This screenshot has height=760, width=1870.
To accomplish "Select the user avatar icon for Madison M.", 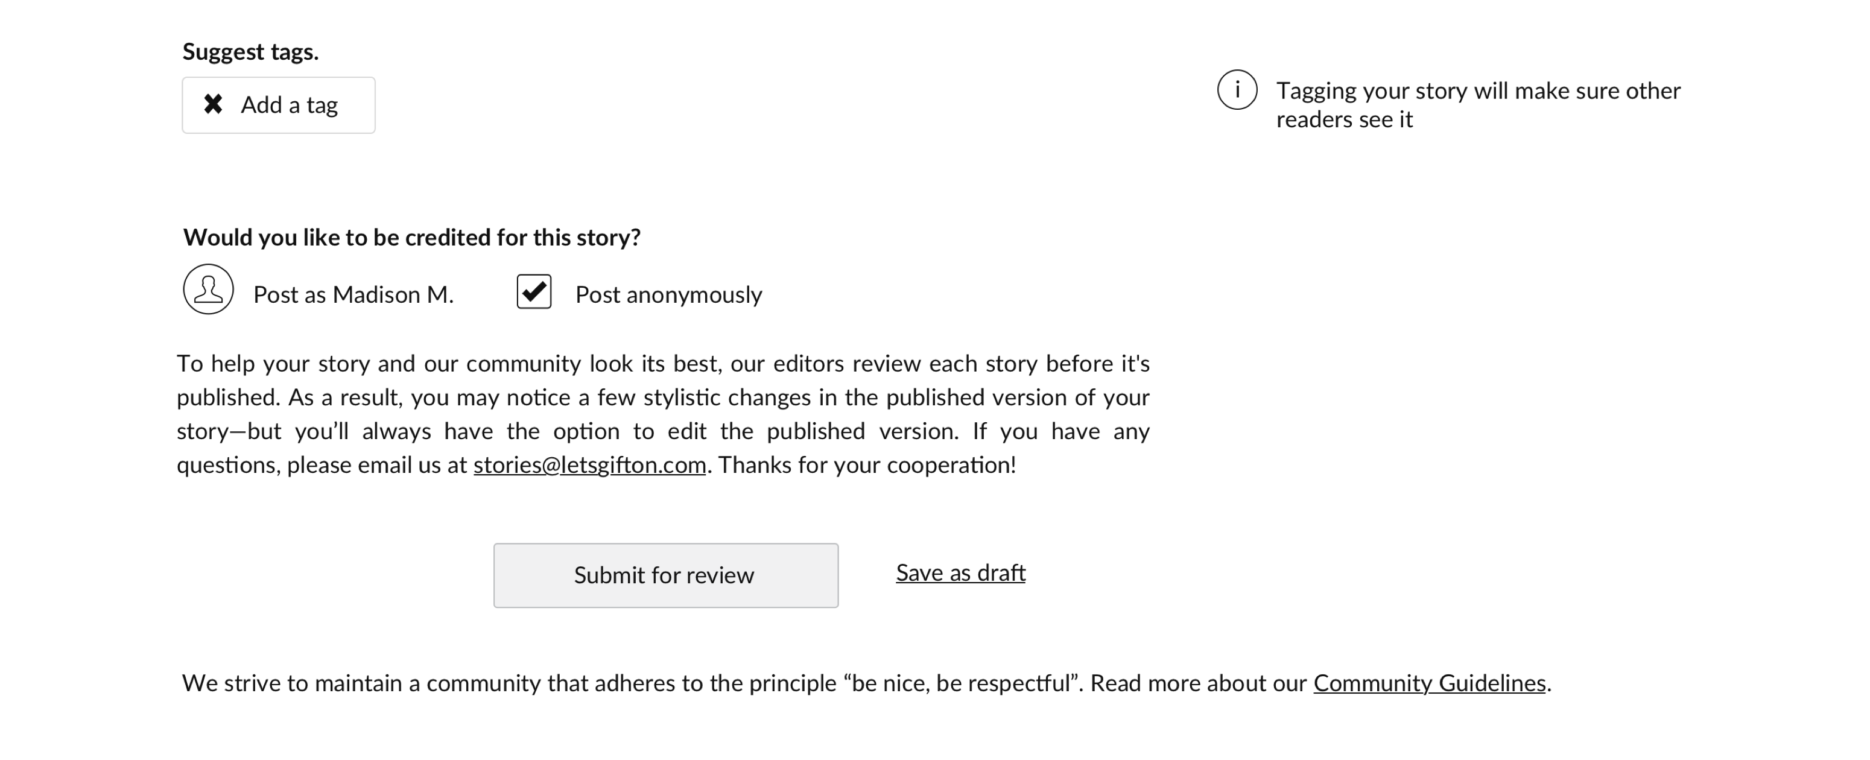I will [x=208, y=289].
